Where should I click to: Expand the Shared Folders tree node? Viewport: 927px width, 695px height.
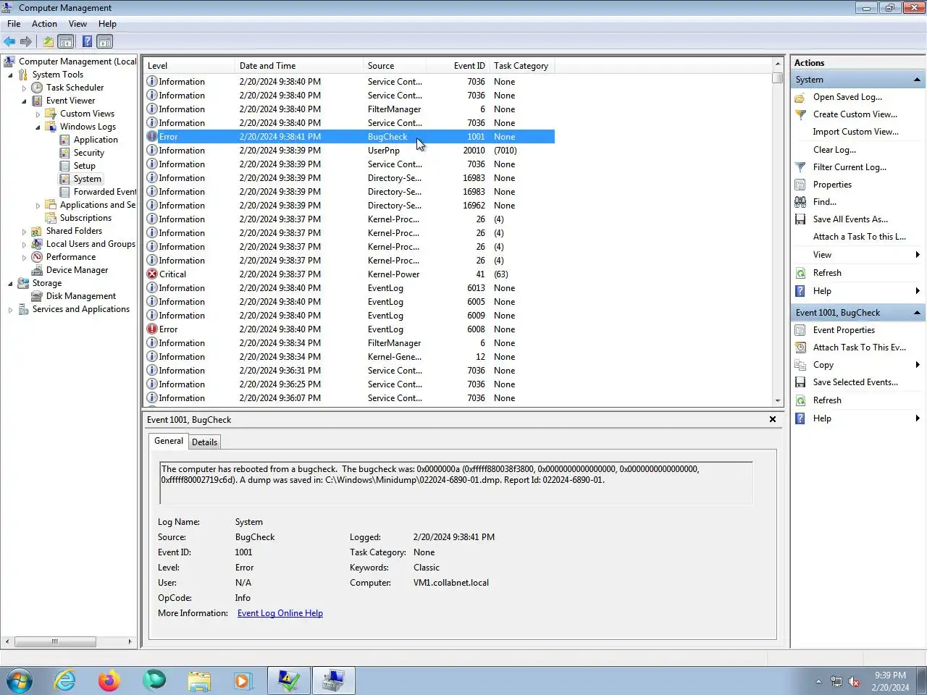pyautogui.click(x=24, y=232)
